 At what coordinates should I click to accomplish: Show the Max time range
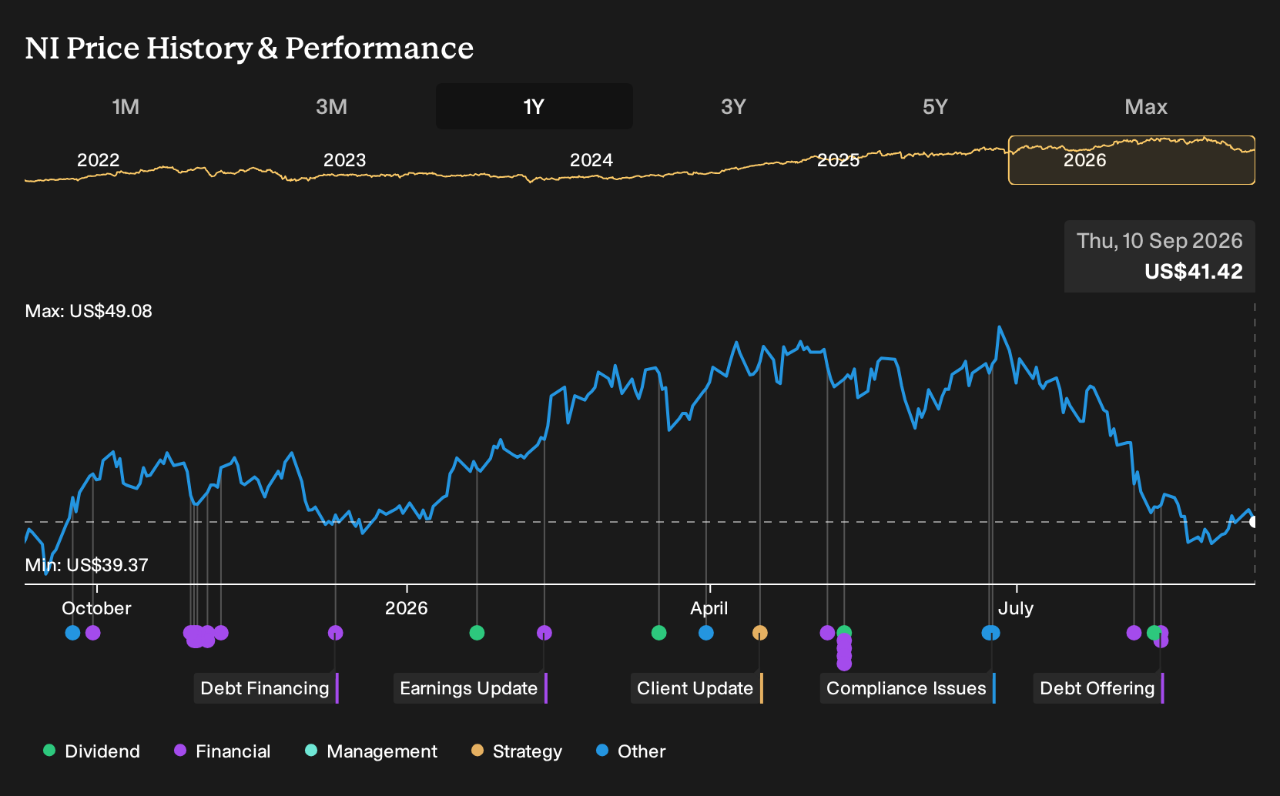1146,106
